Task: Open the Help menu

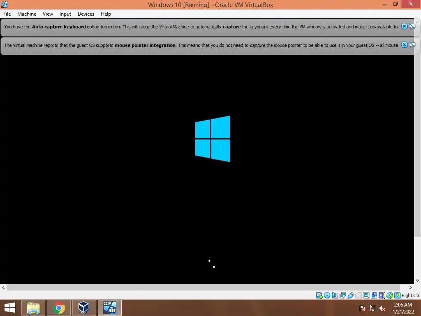Action: coord(106,14)
